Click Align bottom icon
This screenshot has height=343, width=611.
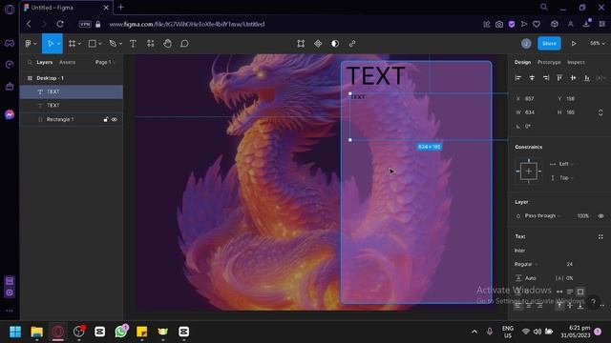[587, 78]
